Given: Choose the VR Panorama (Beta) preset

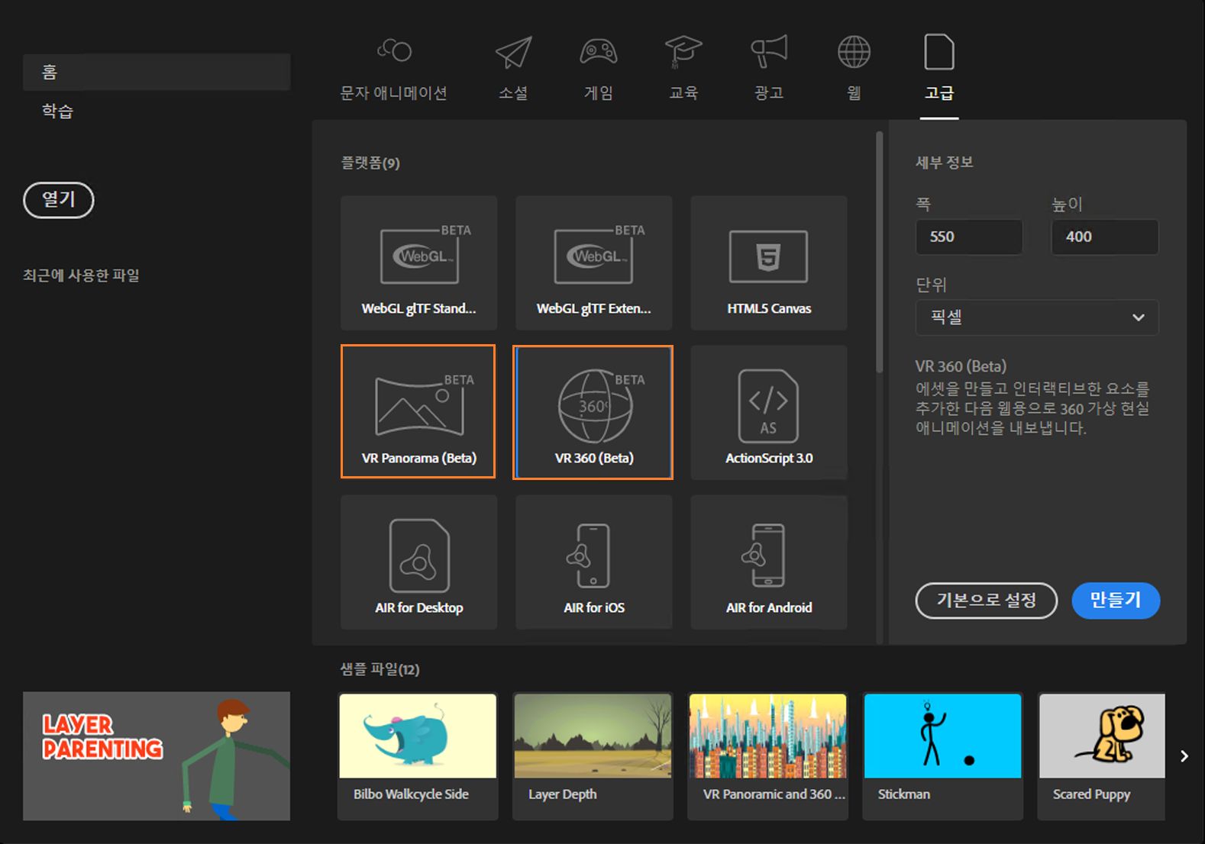Looking at the screenshot, I should click(x=418, y=412).
